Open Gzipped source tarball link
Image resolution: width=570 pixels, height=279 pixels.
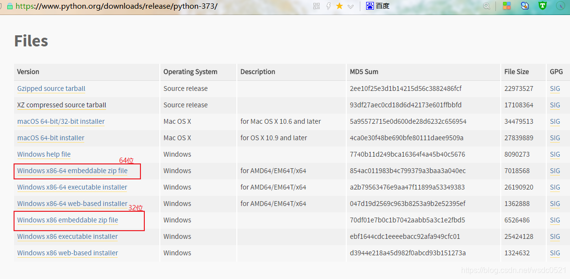(x=51, y=88)
